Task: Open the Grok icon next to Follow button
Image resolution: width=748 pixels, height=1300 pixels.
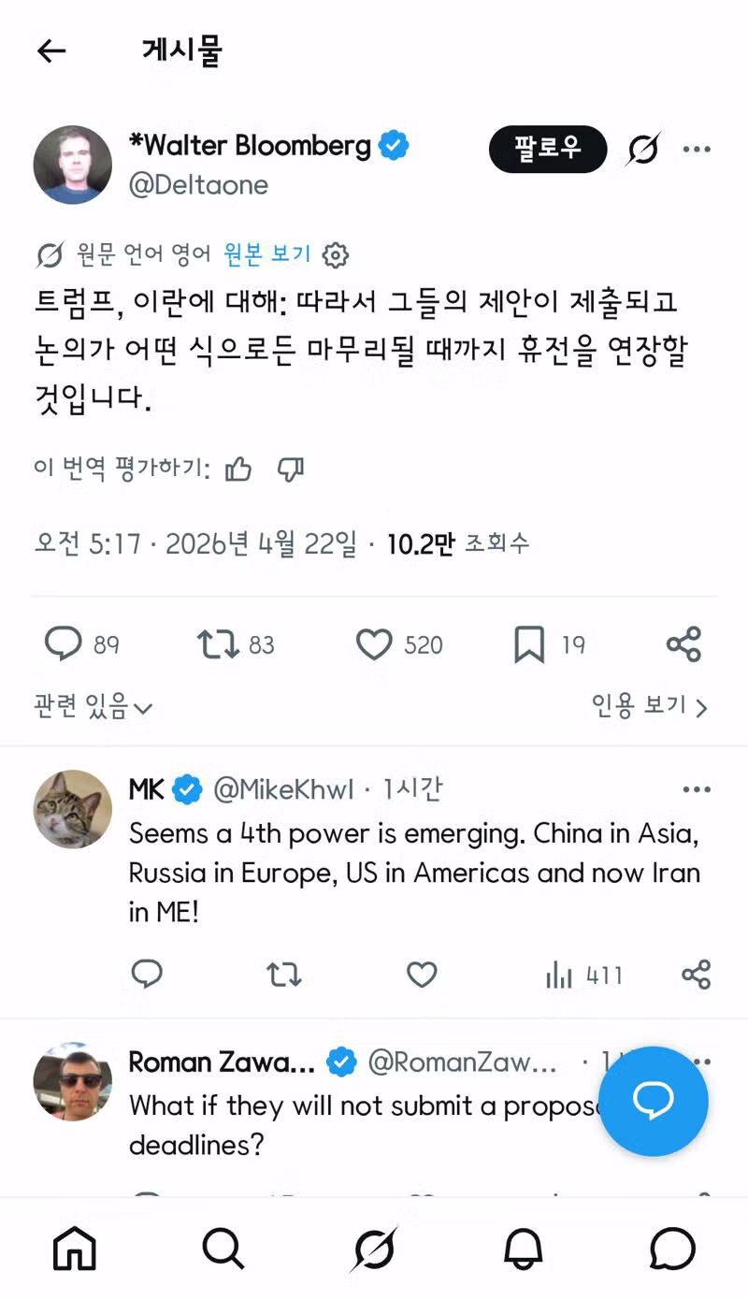Action: (644, 149)
